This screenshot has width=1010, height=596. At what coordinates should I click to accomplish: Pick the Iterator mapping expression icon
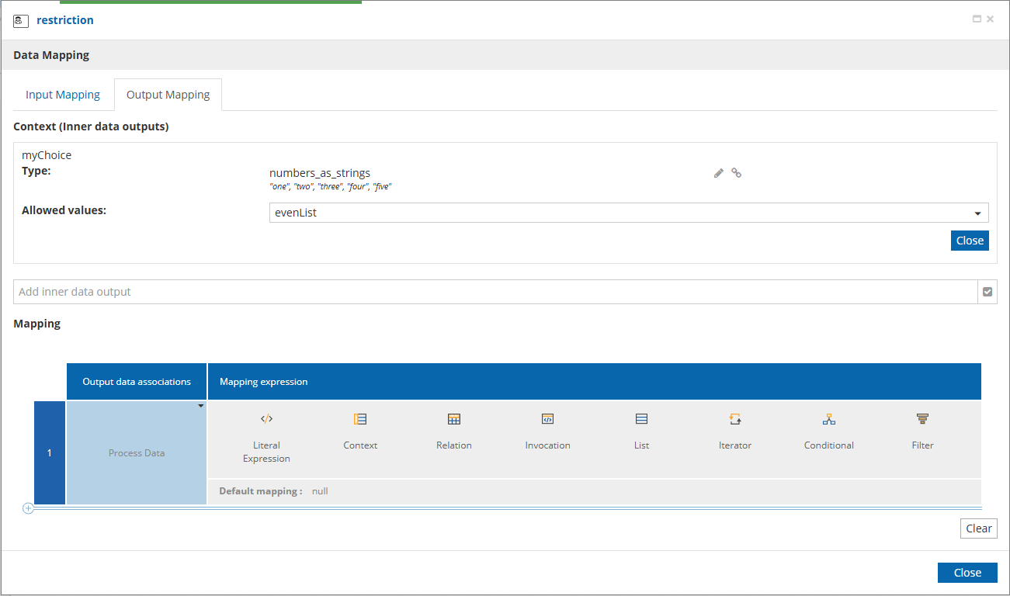(x=735, y=419)
